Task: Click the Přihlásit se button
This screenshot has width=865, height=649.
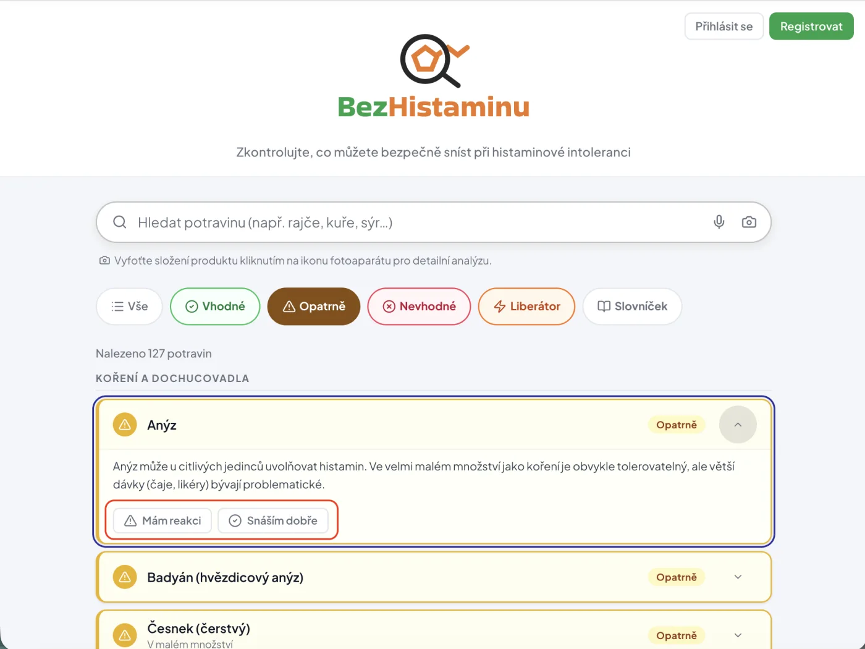Action: [724, 27]
